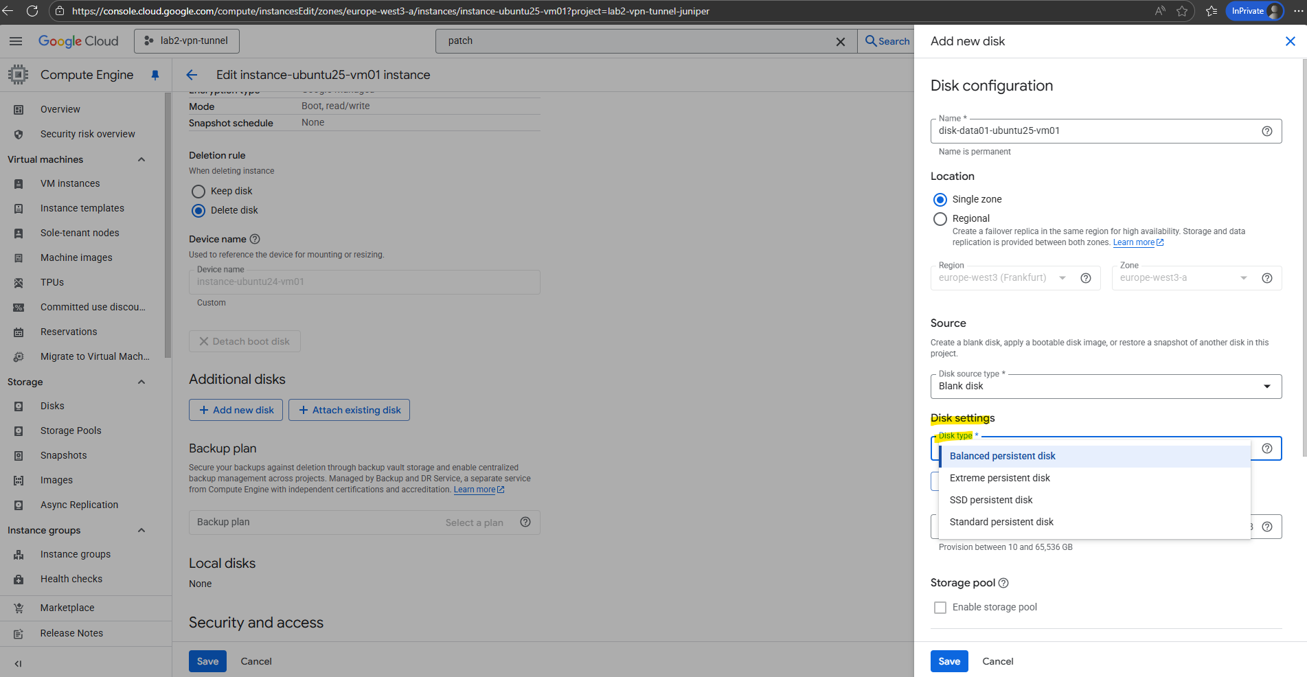Open Instance templates in the sidebar
The height and width of the screenshot is (677, 1307).
82,208
